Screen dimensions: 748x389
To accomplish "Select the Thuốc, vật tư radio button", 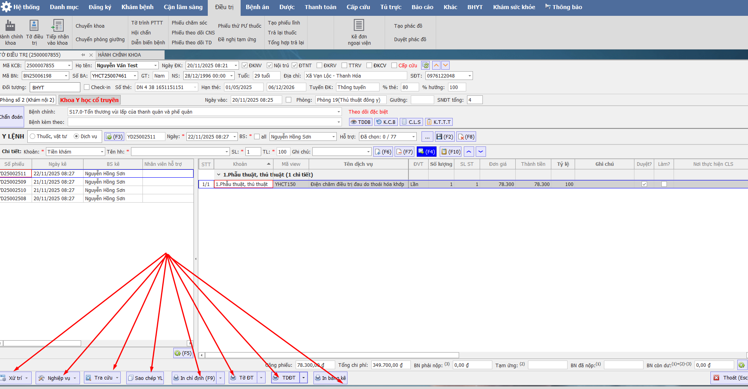I will (x=33, y=137).
